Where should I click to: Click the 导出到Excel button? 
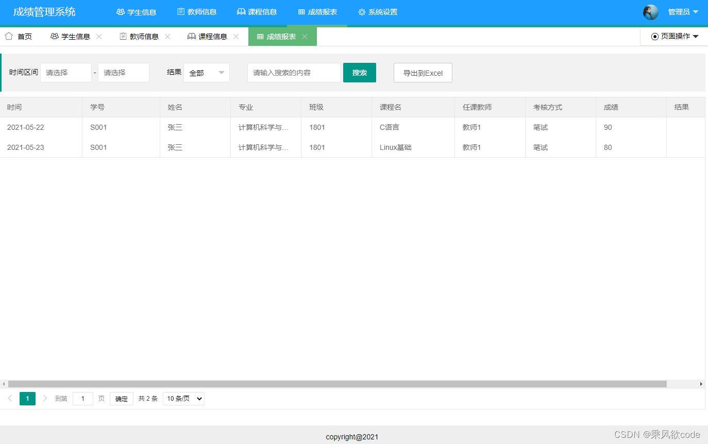(x=423, y=73)
